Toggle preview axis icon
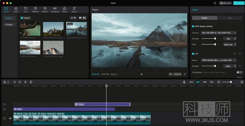The height and width of the screenshot is (126, 245). tap(212, 82)
